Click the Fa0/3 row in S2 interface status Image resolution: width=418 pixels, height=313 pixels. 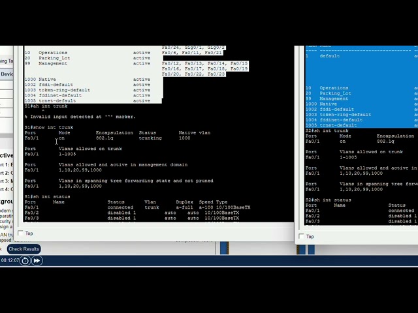point(361,221)
